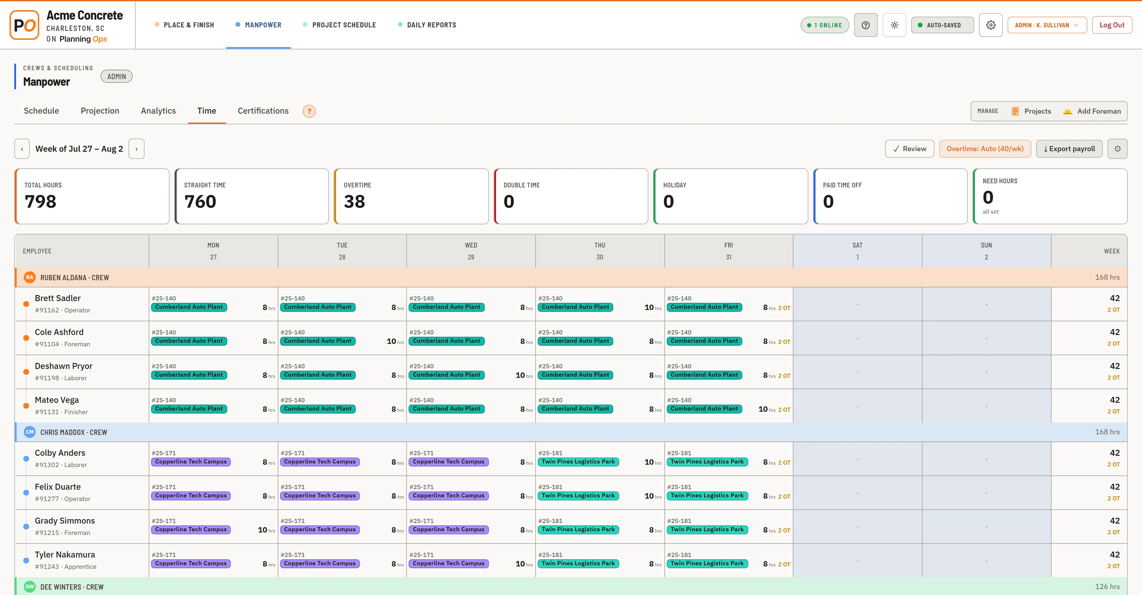The height and width of the screenshot is (595, 1142).
Task: Click Felix Duarte's Thursday Twin Pines Logistics tag
Action: pyautogui.click(x=578, y=496)
